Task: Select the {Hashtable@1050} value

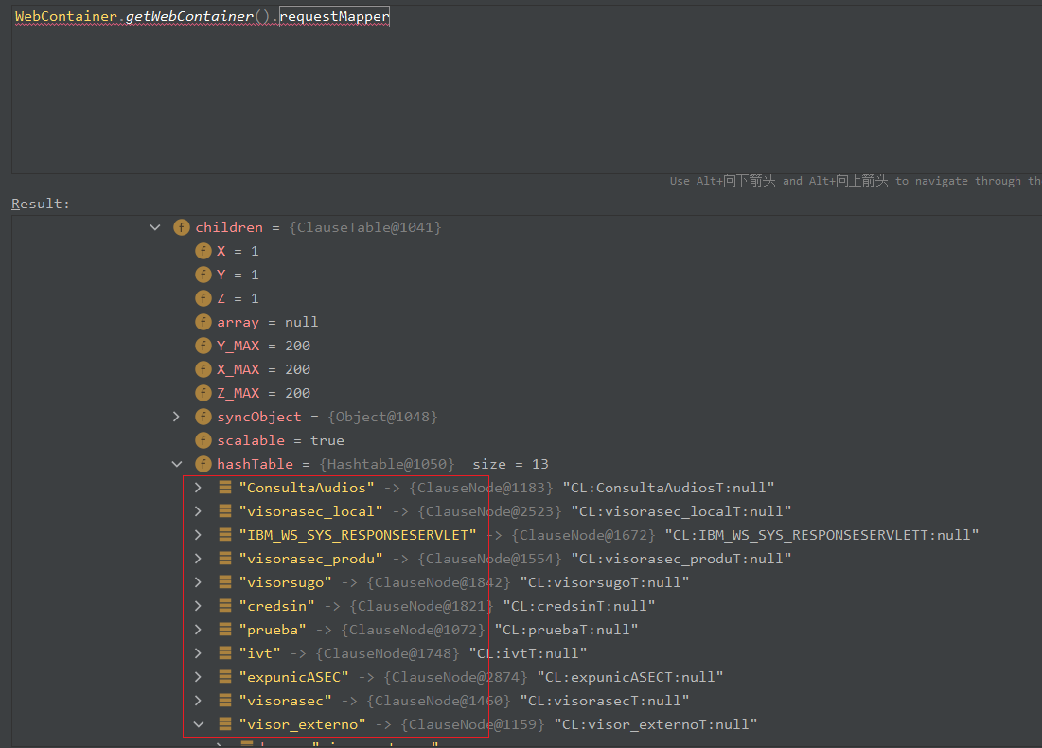Action: (387, 464)
